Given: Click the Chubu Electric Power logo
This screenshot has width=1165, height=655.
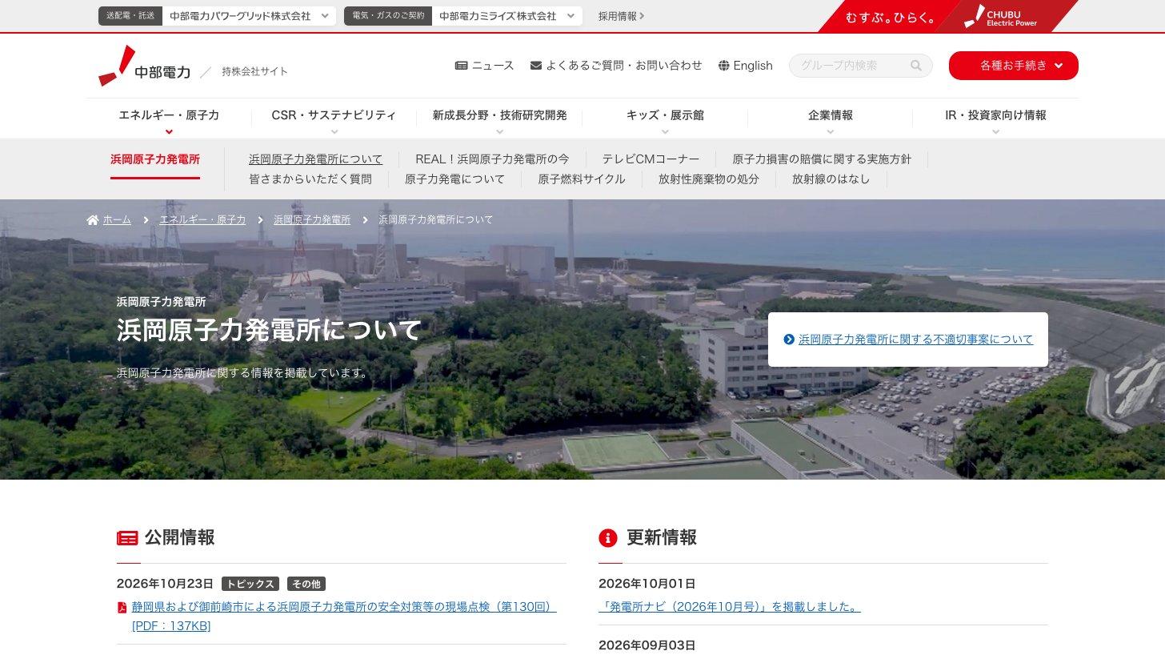Looking at the screenshot, I should pyautogui.click(x=144, y=66).
